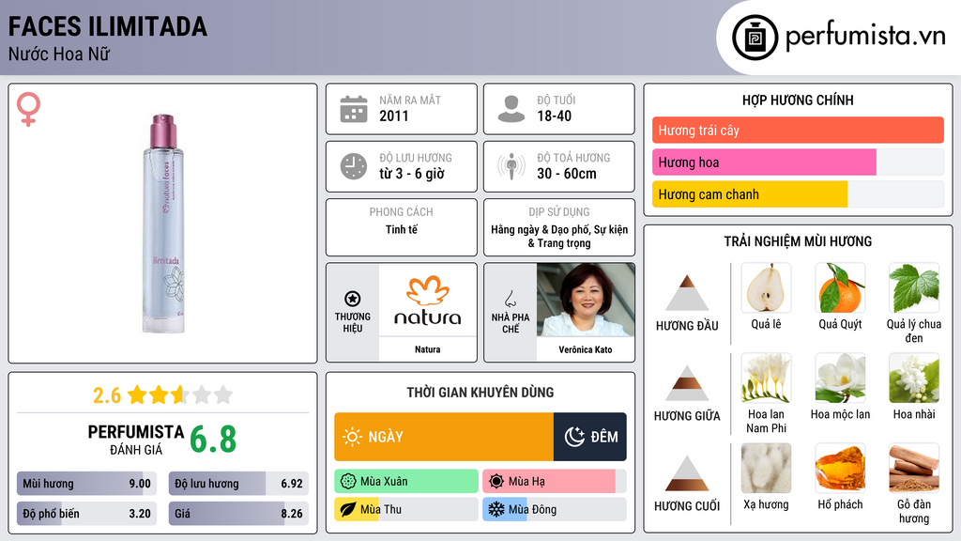Click the clock icon for Độ lưu hương
This screenshot has height=541, width=961.
(354, 166)
